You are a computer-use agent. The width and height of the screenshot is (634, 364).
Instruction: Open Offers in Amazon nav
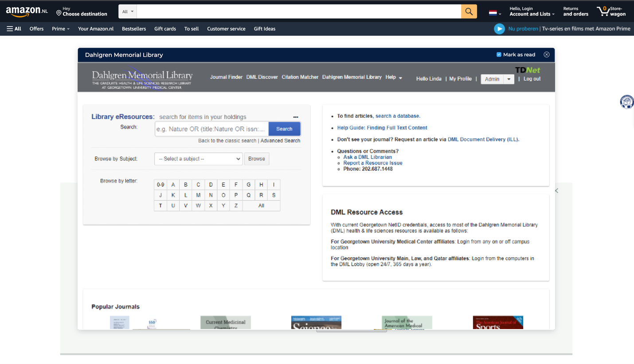click(36, 29)
